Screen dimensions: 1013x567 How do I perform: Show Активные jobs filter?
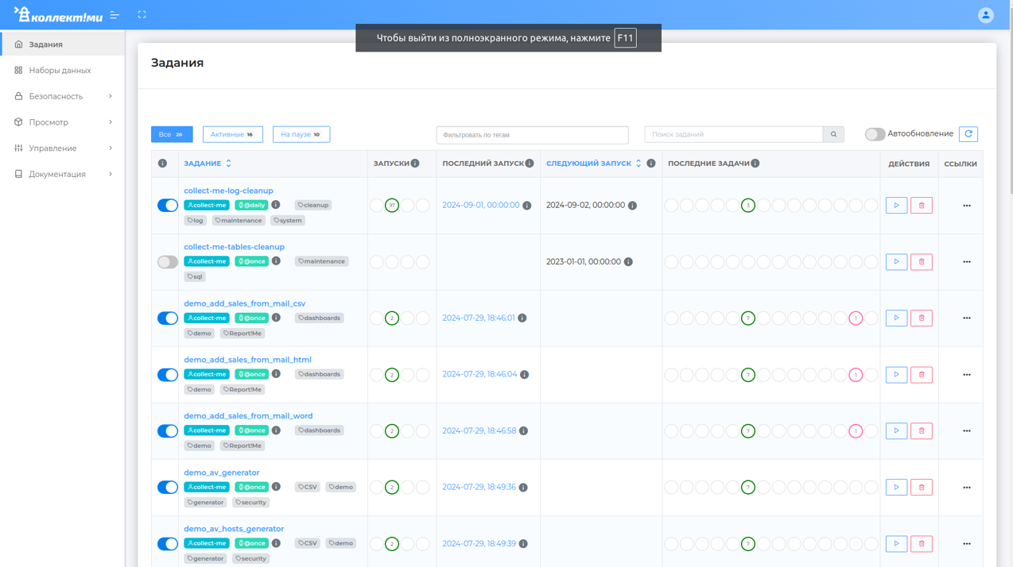click(x=232, y=134)
